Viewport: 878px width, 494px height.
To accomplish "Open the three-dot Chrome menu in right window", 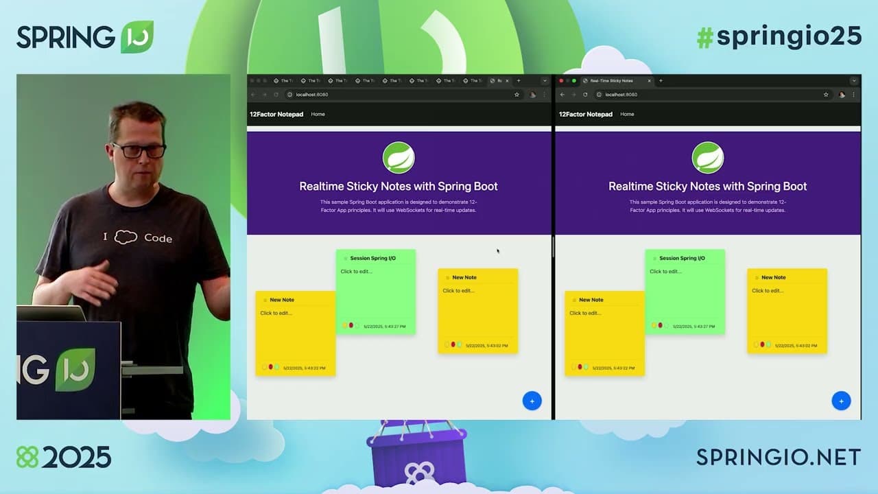I will click(x=854, y=95).
